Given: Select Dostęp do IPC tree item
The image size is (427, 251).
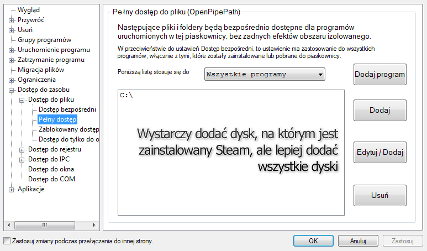Looking at the screenshot, I should pos(49,159).
